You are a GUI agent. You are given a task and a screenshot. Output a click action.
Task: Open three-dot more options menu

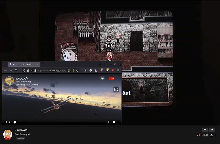tap(216, 135)
